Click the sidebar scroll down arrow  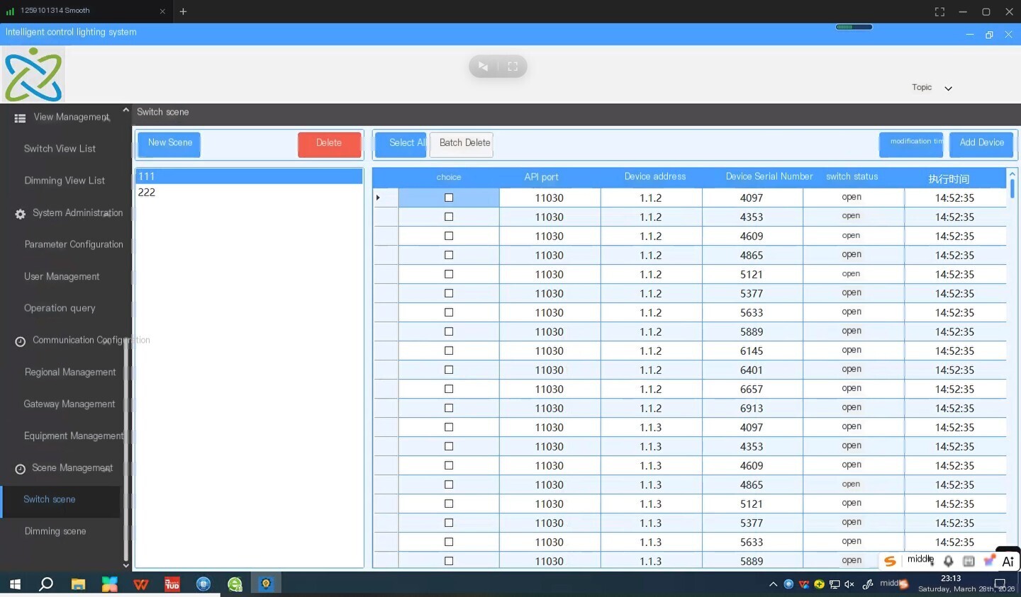tap(125, 565)
